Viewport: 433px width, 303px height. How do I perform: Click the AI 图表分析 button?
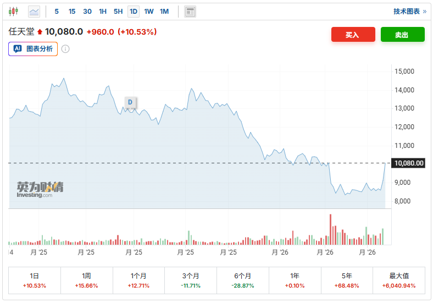(33, 49)
